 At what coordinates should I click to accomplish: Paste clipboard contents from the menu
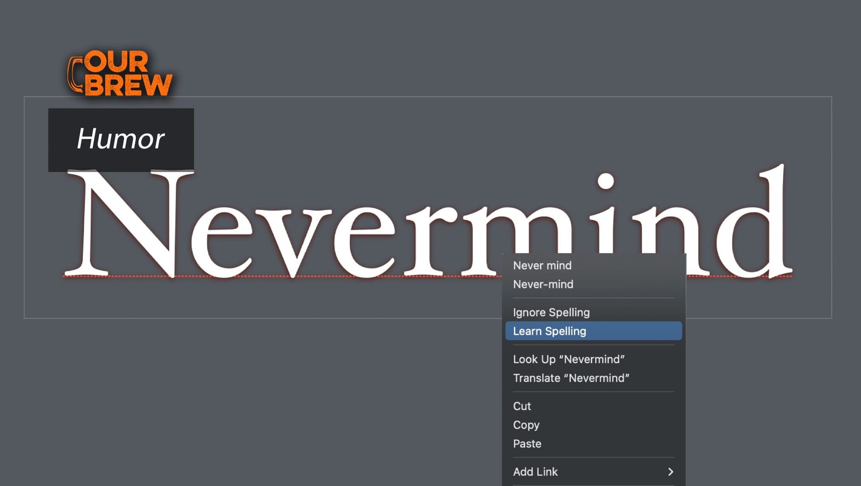[x=527, y=444]
